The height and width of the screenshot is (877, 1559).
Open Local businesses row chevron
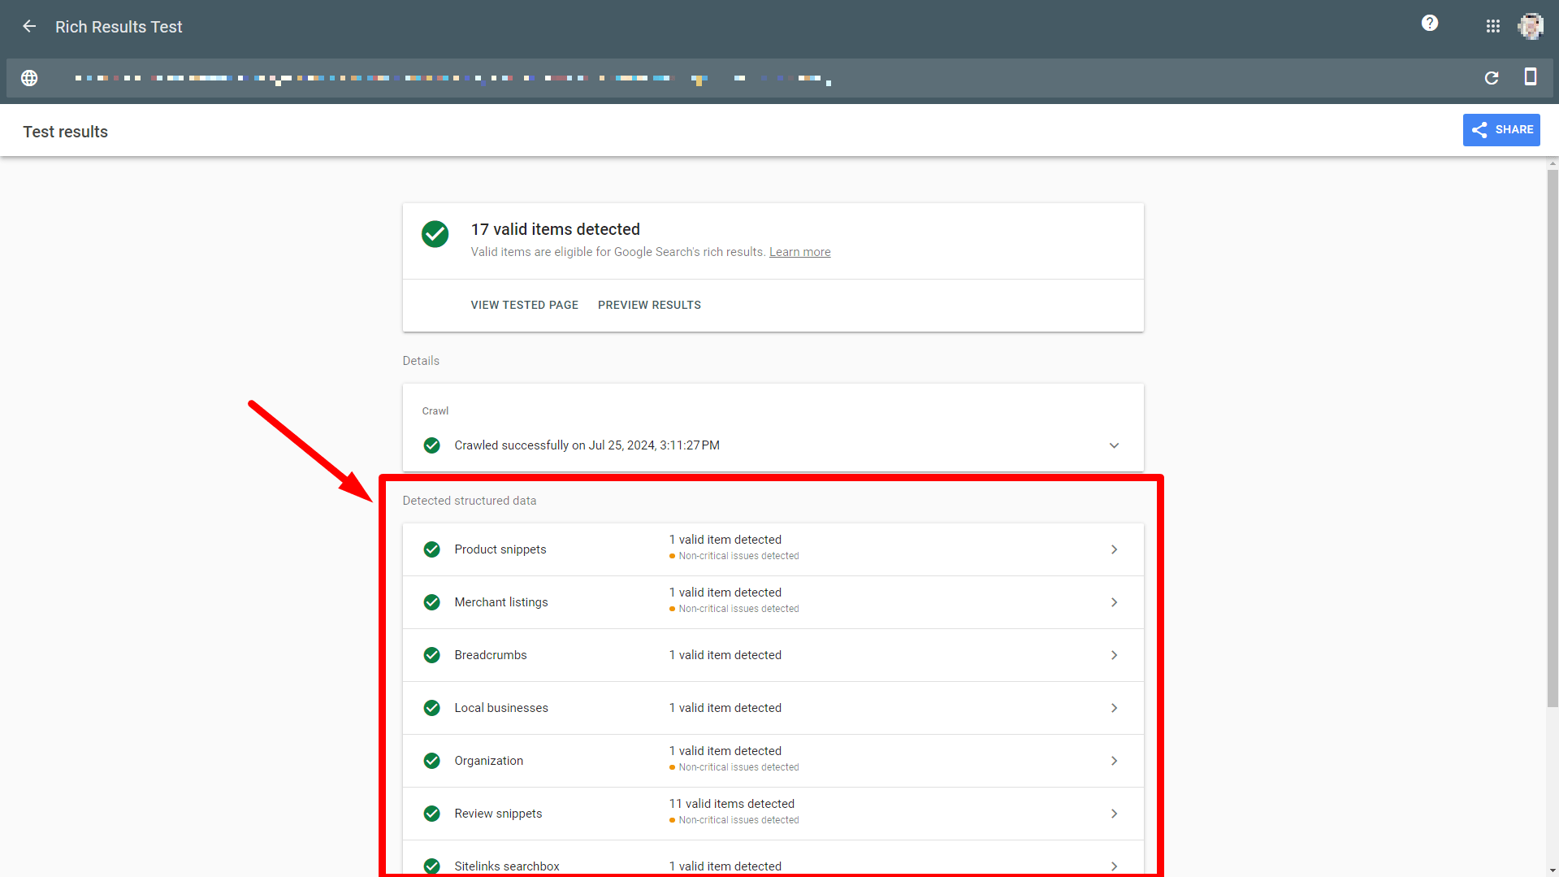click(1114, 708)
